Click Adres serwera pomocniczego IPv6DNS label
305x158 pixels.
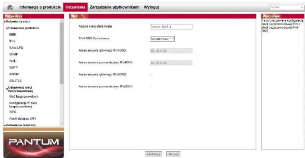[x=106, y=86]
